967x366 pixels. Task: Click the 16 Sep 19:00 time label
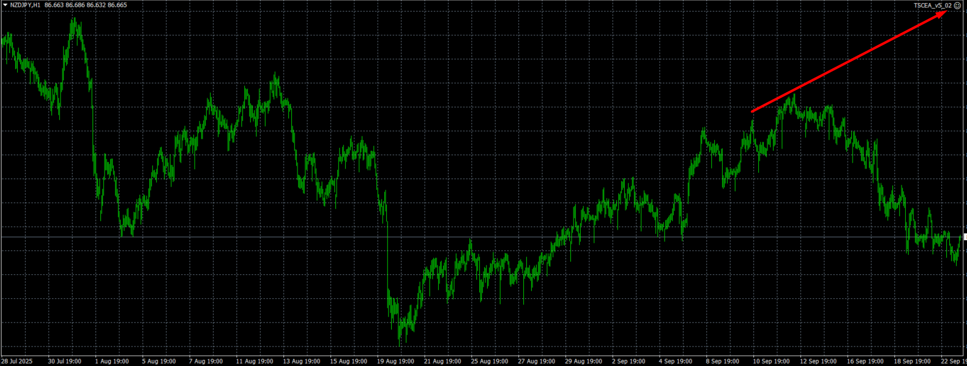point(865,361)
